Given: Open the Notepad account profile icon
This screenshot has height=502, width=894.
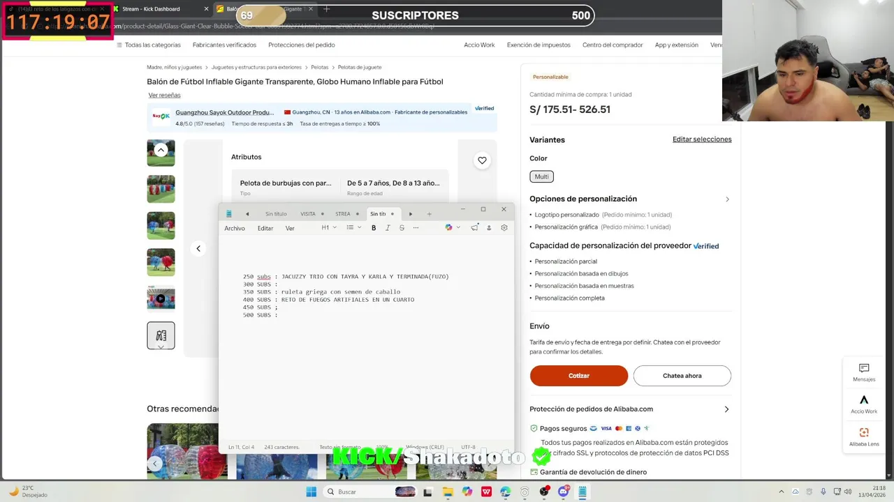Looking at the screenshot, I should tap(489, 228).
